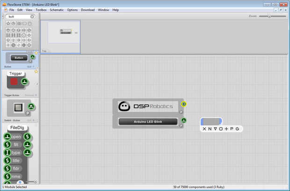Open the View menu
Viewport: 290px width, 191px height.
[x=29, y=10]
